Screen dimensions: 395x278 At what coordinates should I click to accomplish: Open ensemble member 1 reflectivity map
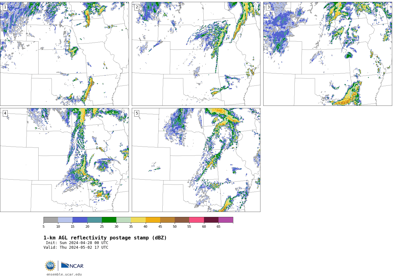[64, 54]
